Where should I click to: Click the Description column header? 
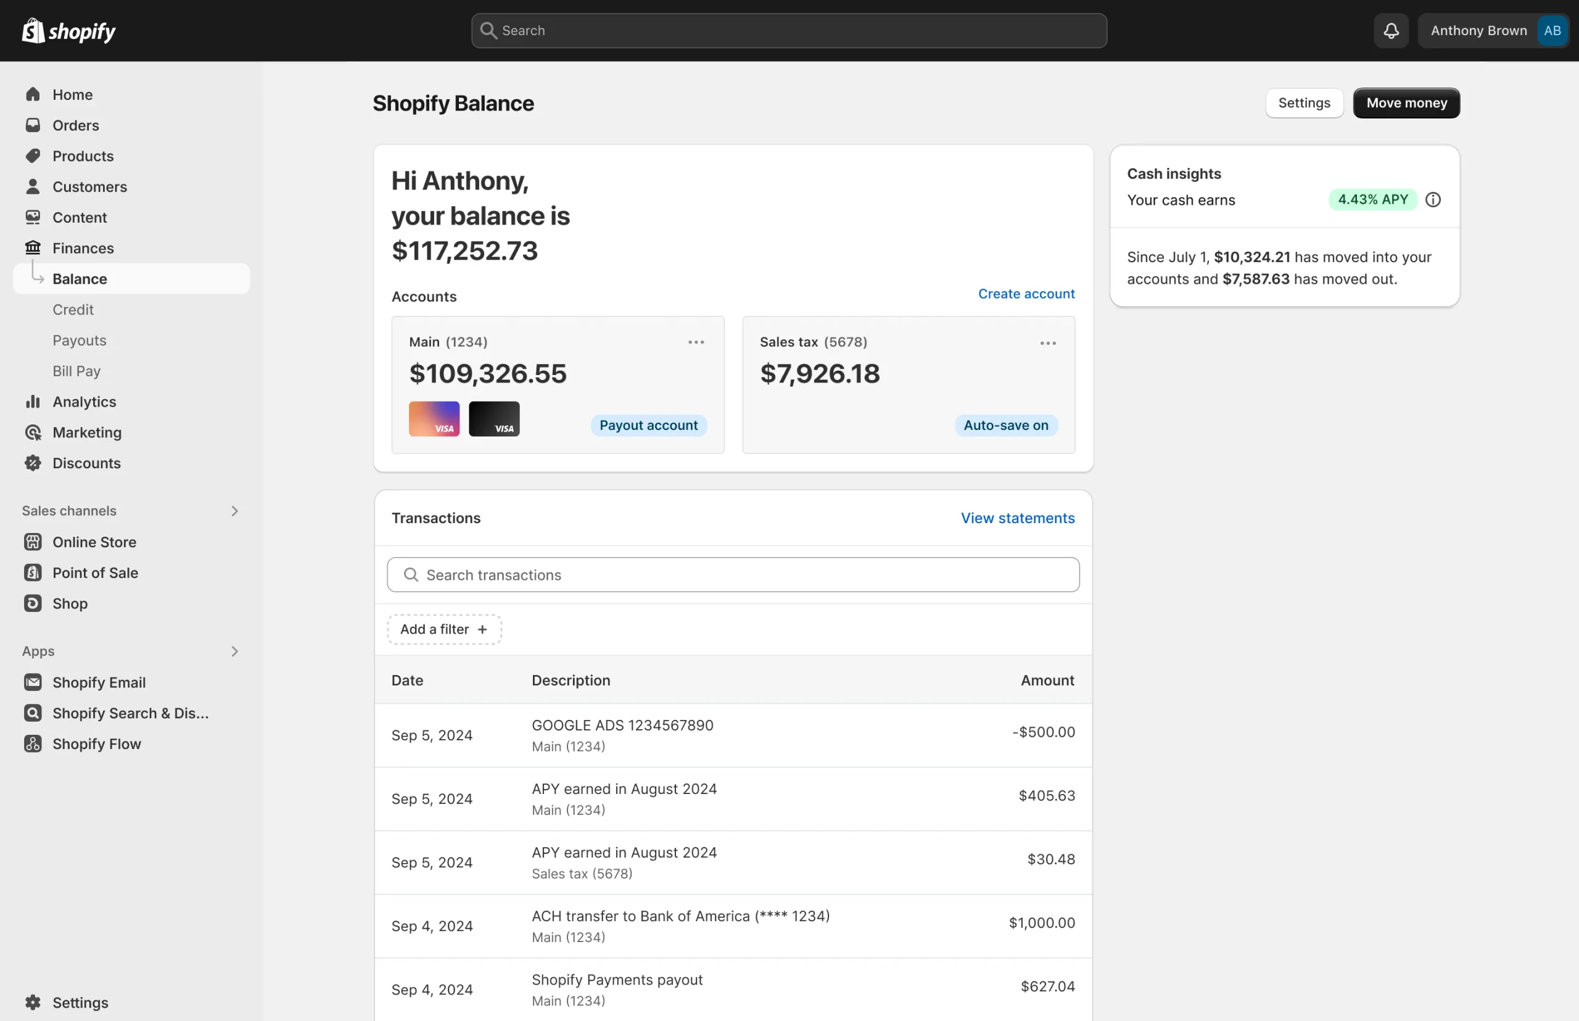pyautogui.click(x=571, y=680)
